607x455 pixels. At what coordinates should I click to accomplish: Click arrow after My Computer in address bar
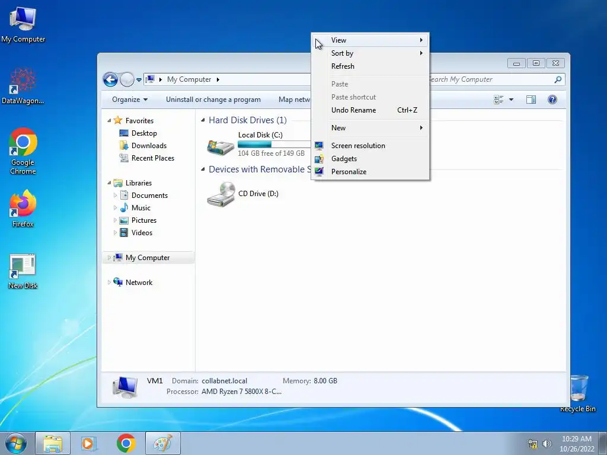[218, 80]
